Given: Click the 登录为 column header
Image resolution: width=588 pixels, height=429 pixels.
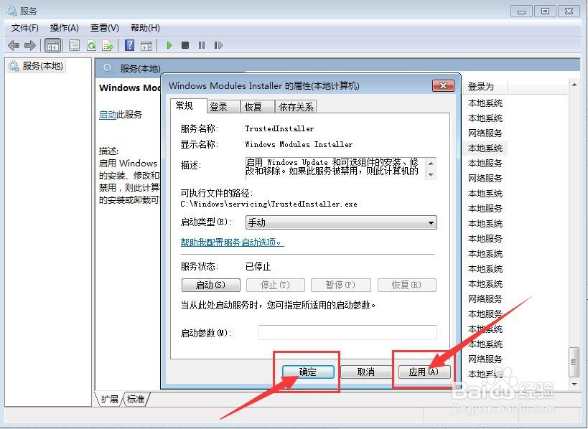Looking at the screenshot, I should 485,87.
